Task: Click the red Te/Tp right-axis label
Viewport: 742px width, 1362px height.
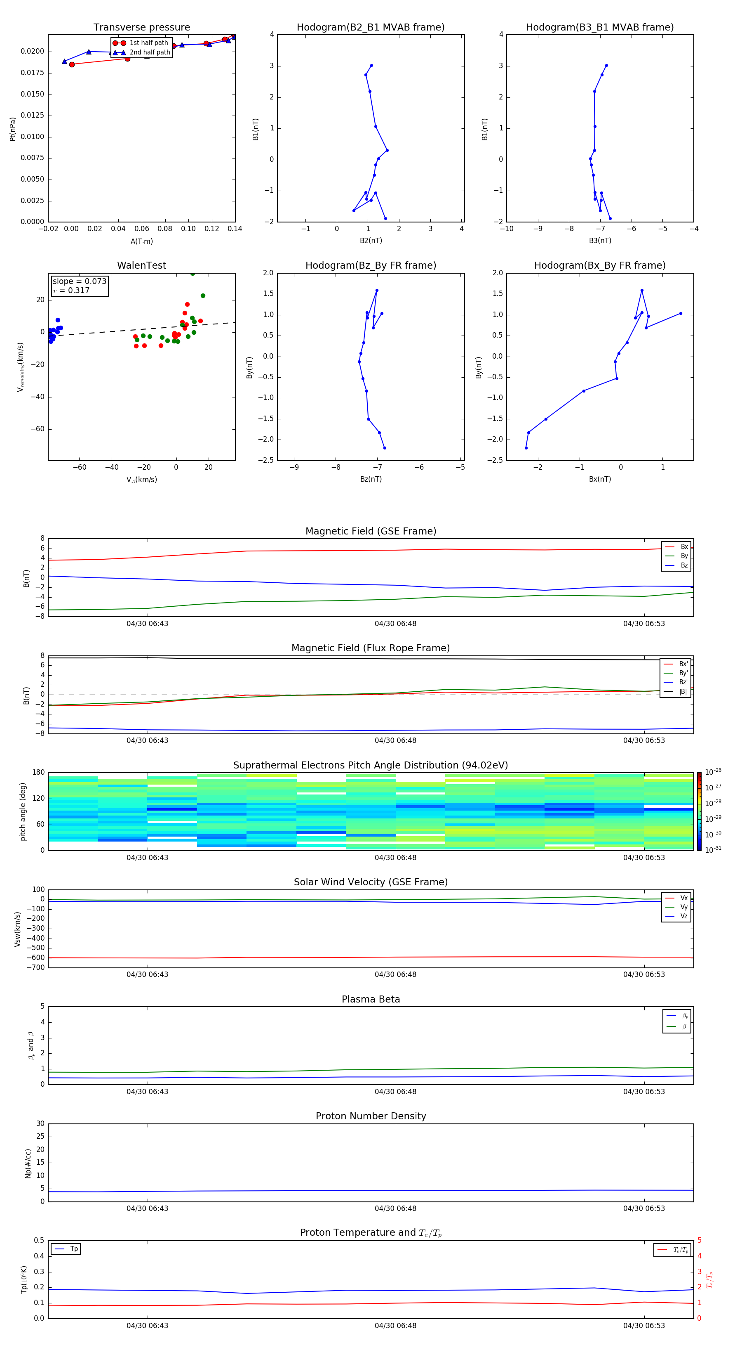Action: click(x=710, y=1279)
